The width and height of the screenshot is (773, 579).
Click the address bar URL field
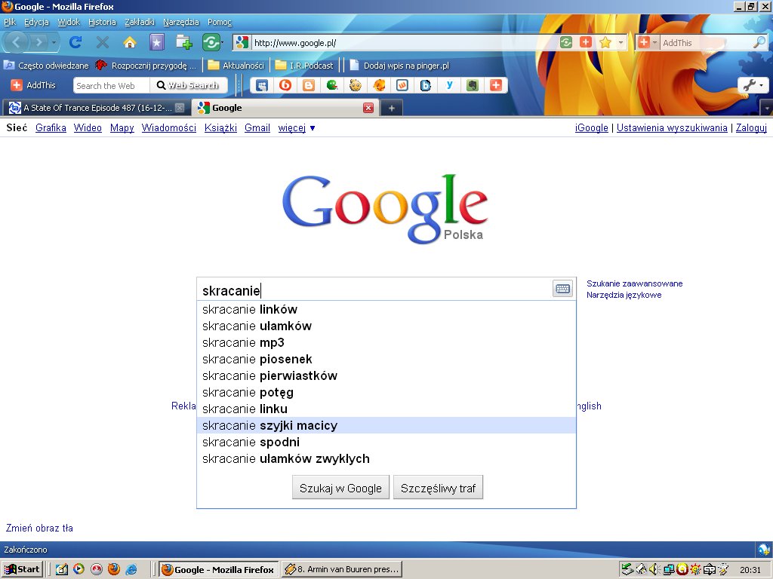pyautogui.click(x=405, y=43)
